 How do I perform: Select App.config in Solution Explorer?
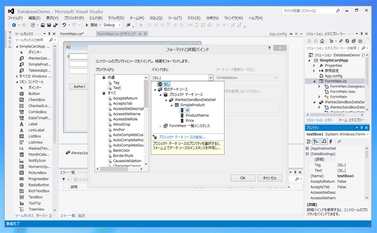coord(333,76)
